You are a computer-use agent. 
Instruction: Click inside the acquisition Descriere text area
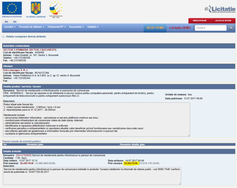(92, 176)
